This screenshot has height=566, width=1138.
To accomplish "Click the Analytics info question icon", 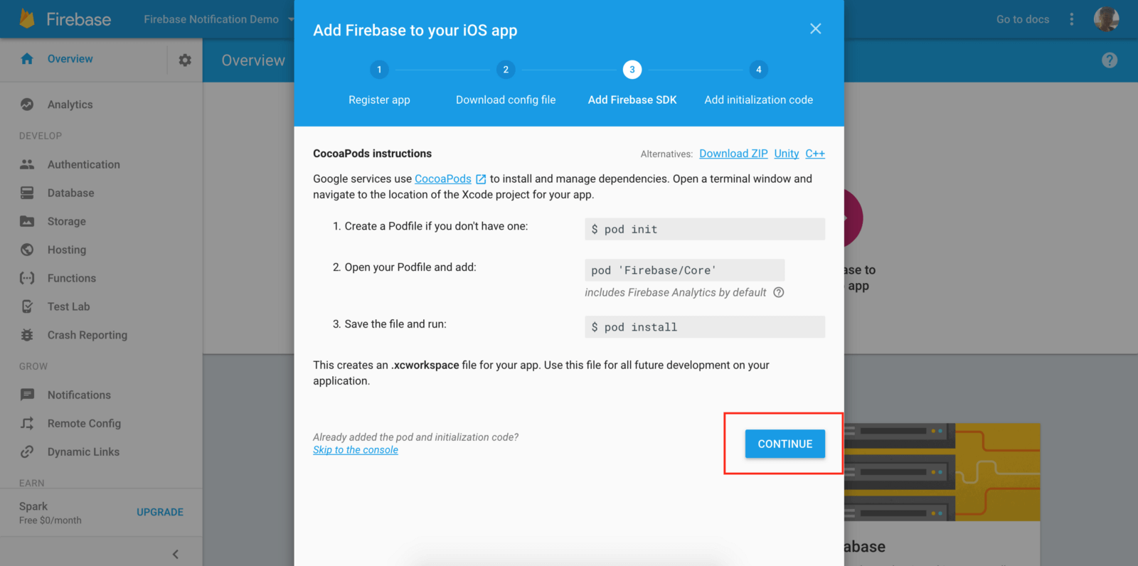I will point(779,292).
